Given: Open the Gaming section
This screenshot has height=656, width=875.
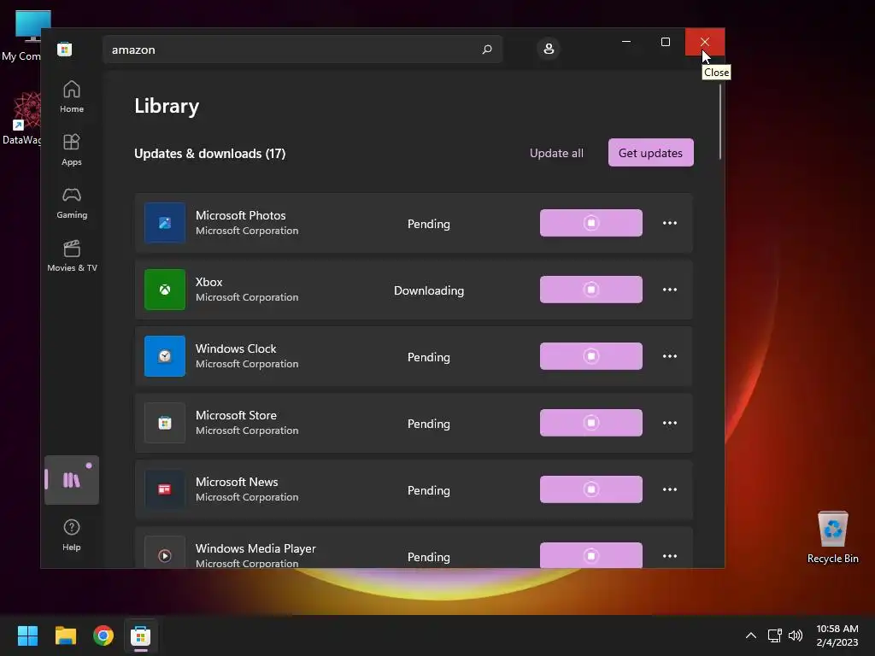Looking at the screenshot, I should pyautogui.click(x=72, y=203).
